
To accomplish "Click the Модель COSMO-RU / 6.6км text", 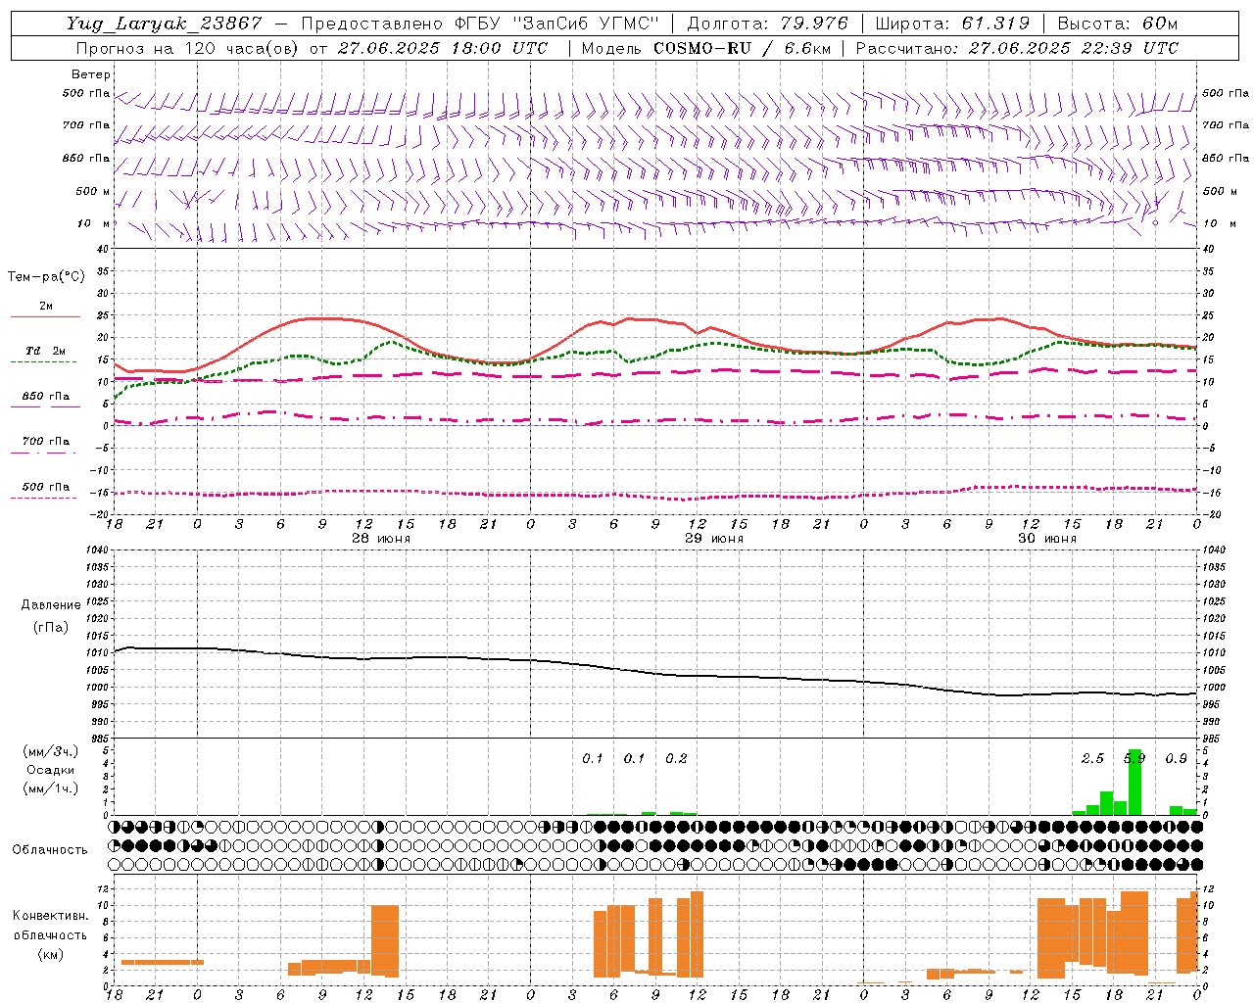I will 706,48.
